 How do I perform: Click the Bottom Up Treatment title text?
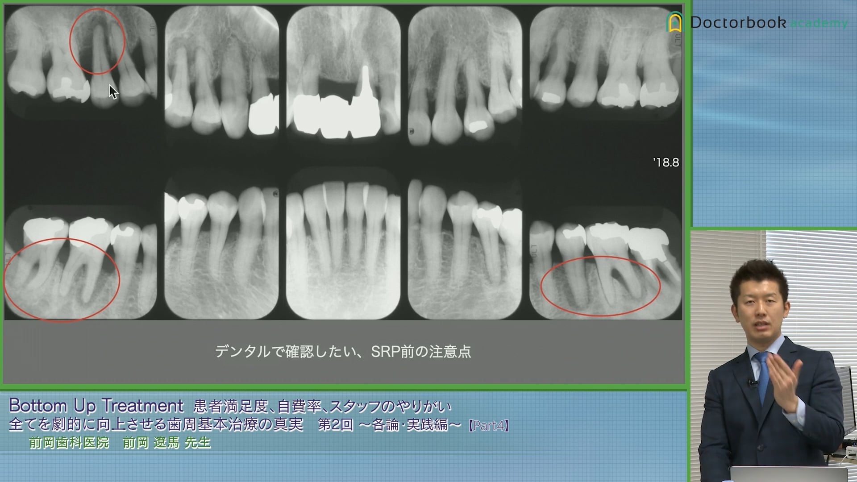pos(96,405)
